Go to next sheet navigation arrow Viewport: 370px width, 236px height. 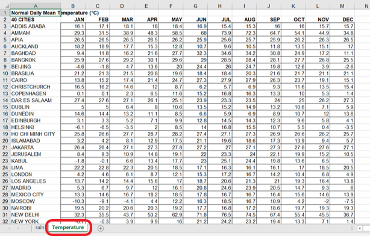[18, 228]
